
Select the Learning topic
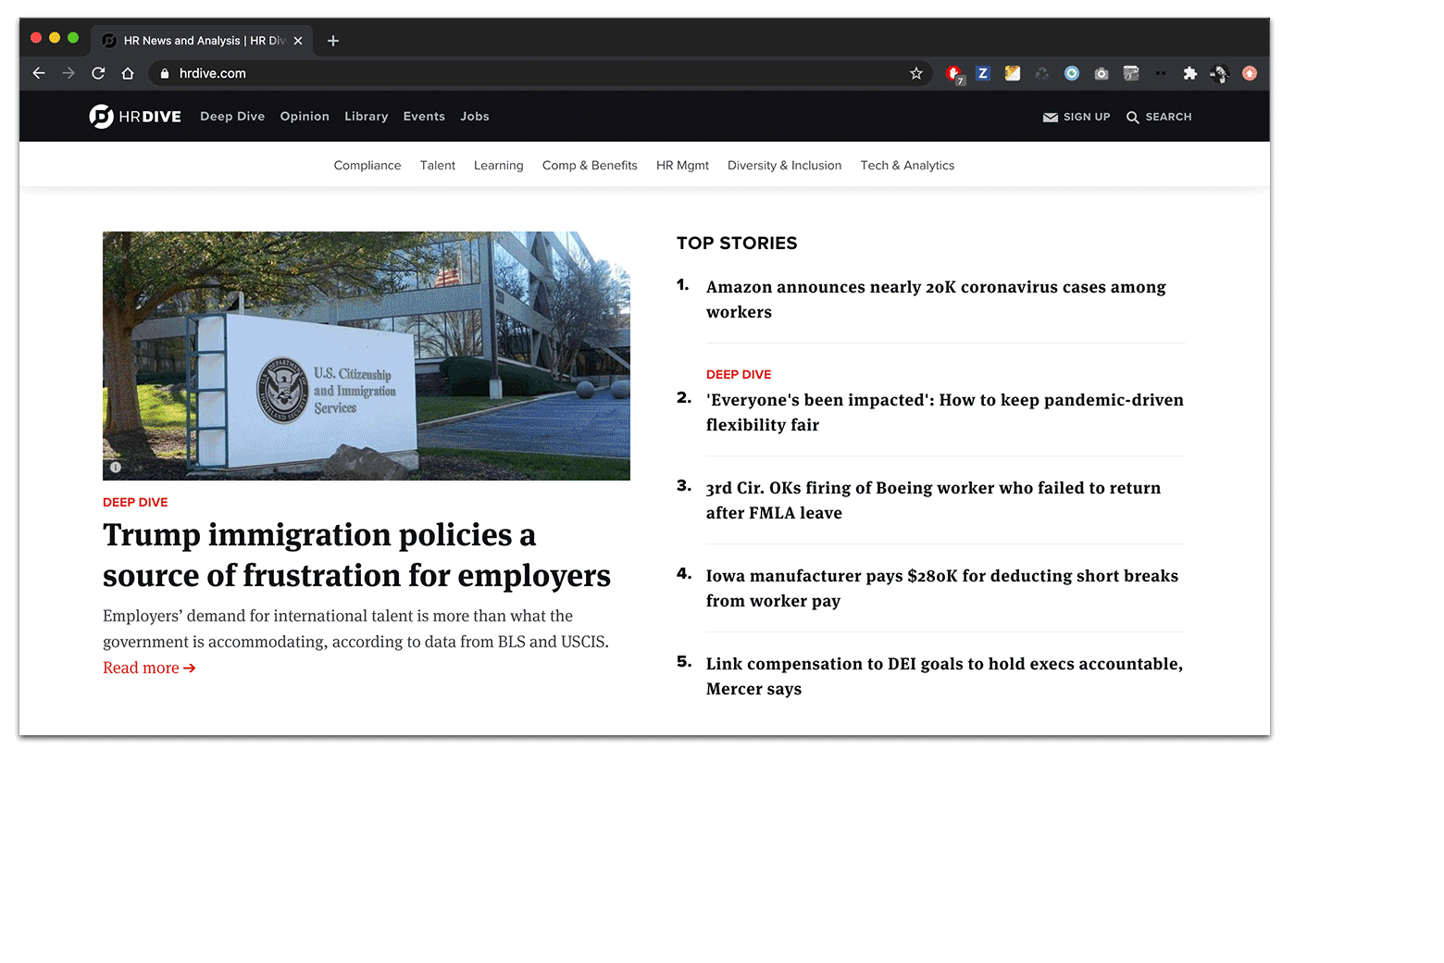pyautogui.click(x=499, y=166)
